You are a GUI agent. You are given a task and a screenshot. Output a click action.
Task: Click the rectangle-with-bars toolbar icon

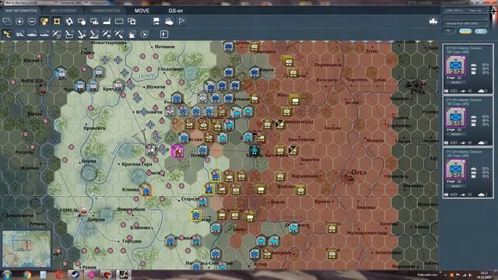[x=94, y=21]
